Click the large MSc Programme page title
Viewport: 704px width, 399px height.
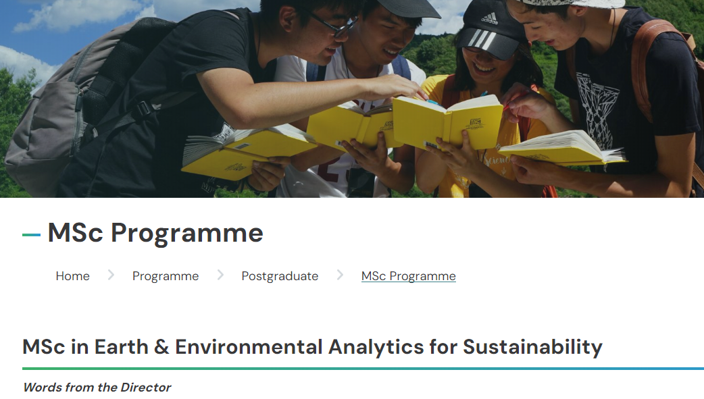(x=155, y=233)
